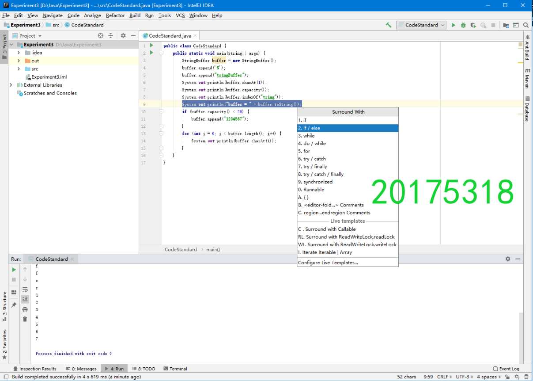
Task: Select 'synchronized' surround option
Action: [348, 182]
